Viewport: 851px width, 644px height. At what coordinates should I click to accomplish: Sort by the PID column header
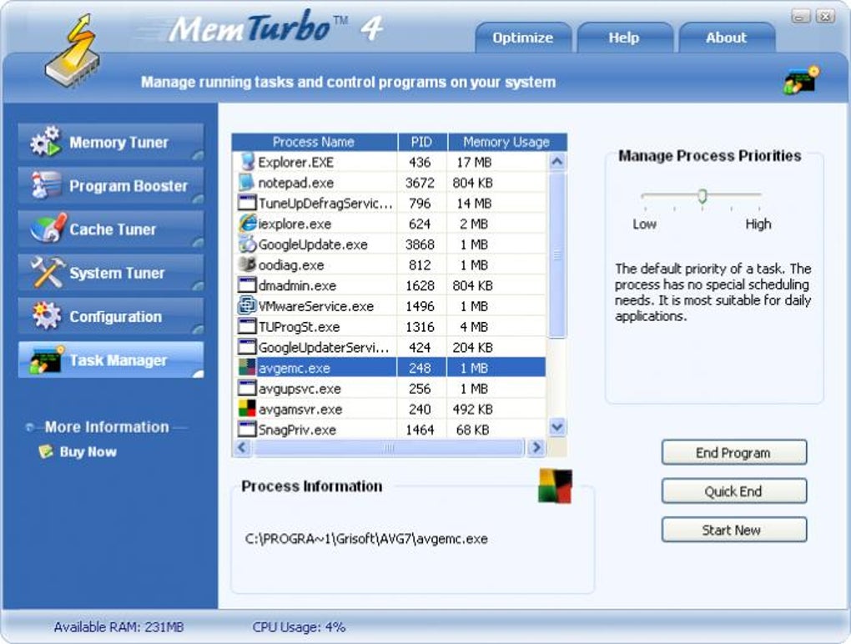[421, 142]
